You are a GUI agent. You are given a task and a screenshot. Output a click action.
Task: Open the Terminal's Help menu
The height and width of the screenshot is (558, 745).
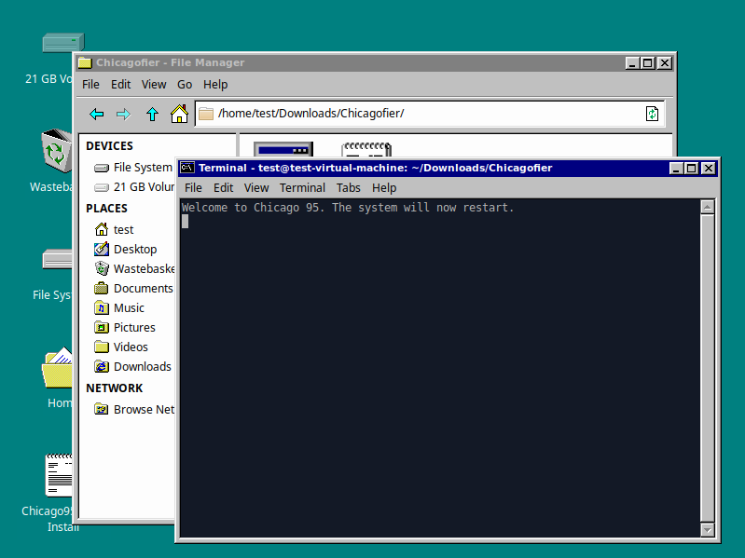[x=384, y=188]
